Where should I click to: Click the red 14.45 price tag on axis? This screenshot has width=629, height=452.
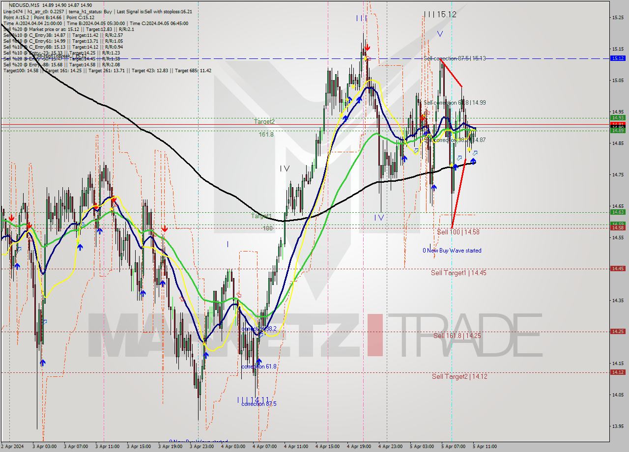point(617,268)
